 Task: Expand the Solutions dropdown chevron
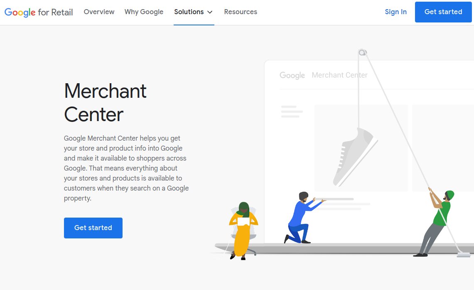210,12
